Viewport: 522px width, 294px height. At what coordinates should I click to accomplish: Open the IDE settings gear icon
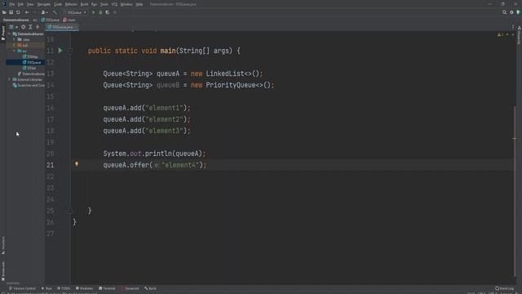[x=511, y=12]
